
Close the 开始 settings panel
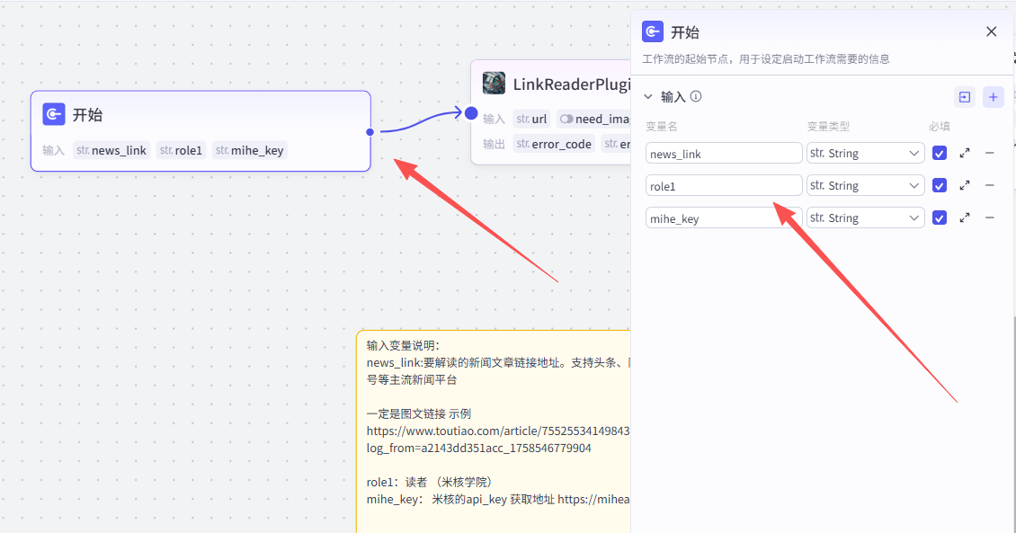point(991,31)
